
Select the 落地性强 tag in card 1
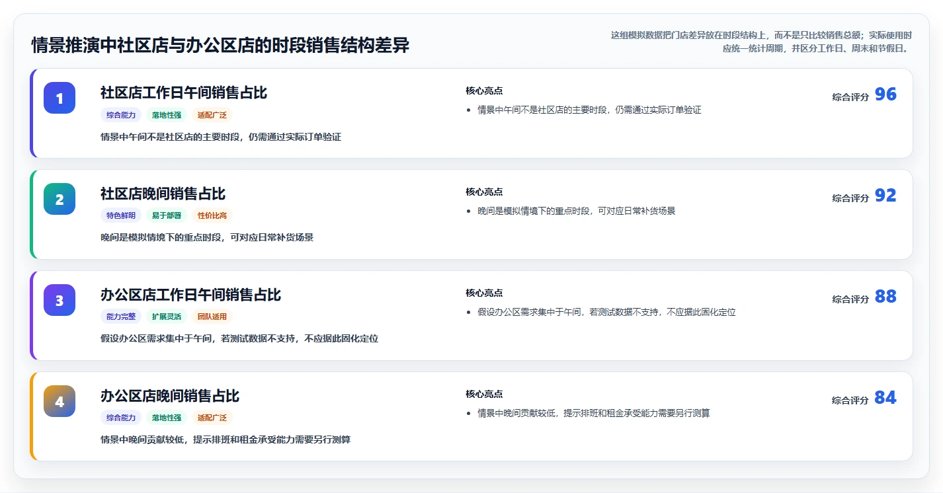tap(167, 115)
